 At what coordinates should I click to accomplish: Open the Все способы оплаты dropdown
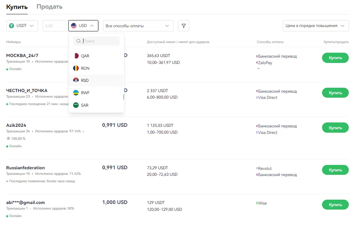(138, 26)
